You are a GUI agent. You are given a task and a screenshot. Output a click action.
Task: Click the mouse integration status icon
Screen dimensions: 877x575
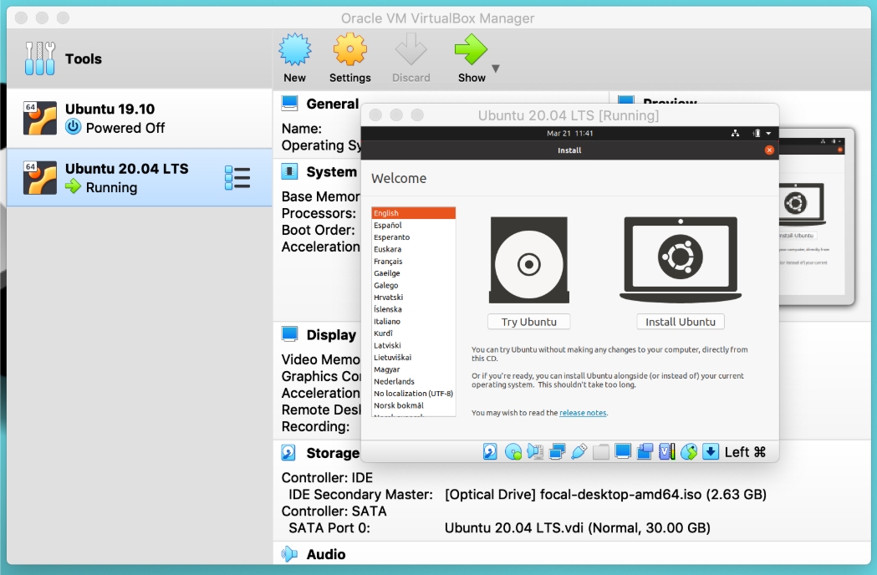[689, 451]
